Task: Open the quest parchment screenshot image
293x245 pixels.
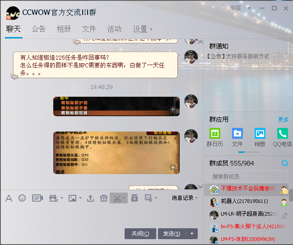Action: (x=116, y=153)
